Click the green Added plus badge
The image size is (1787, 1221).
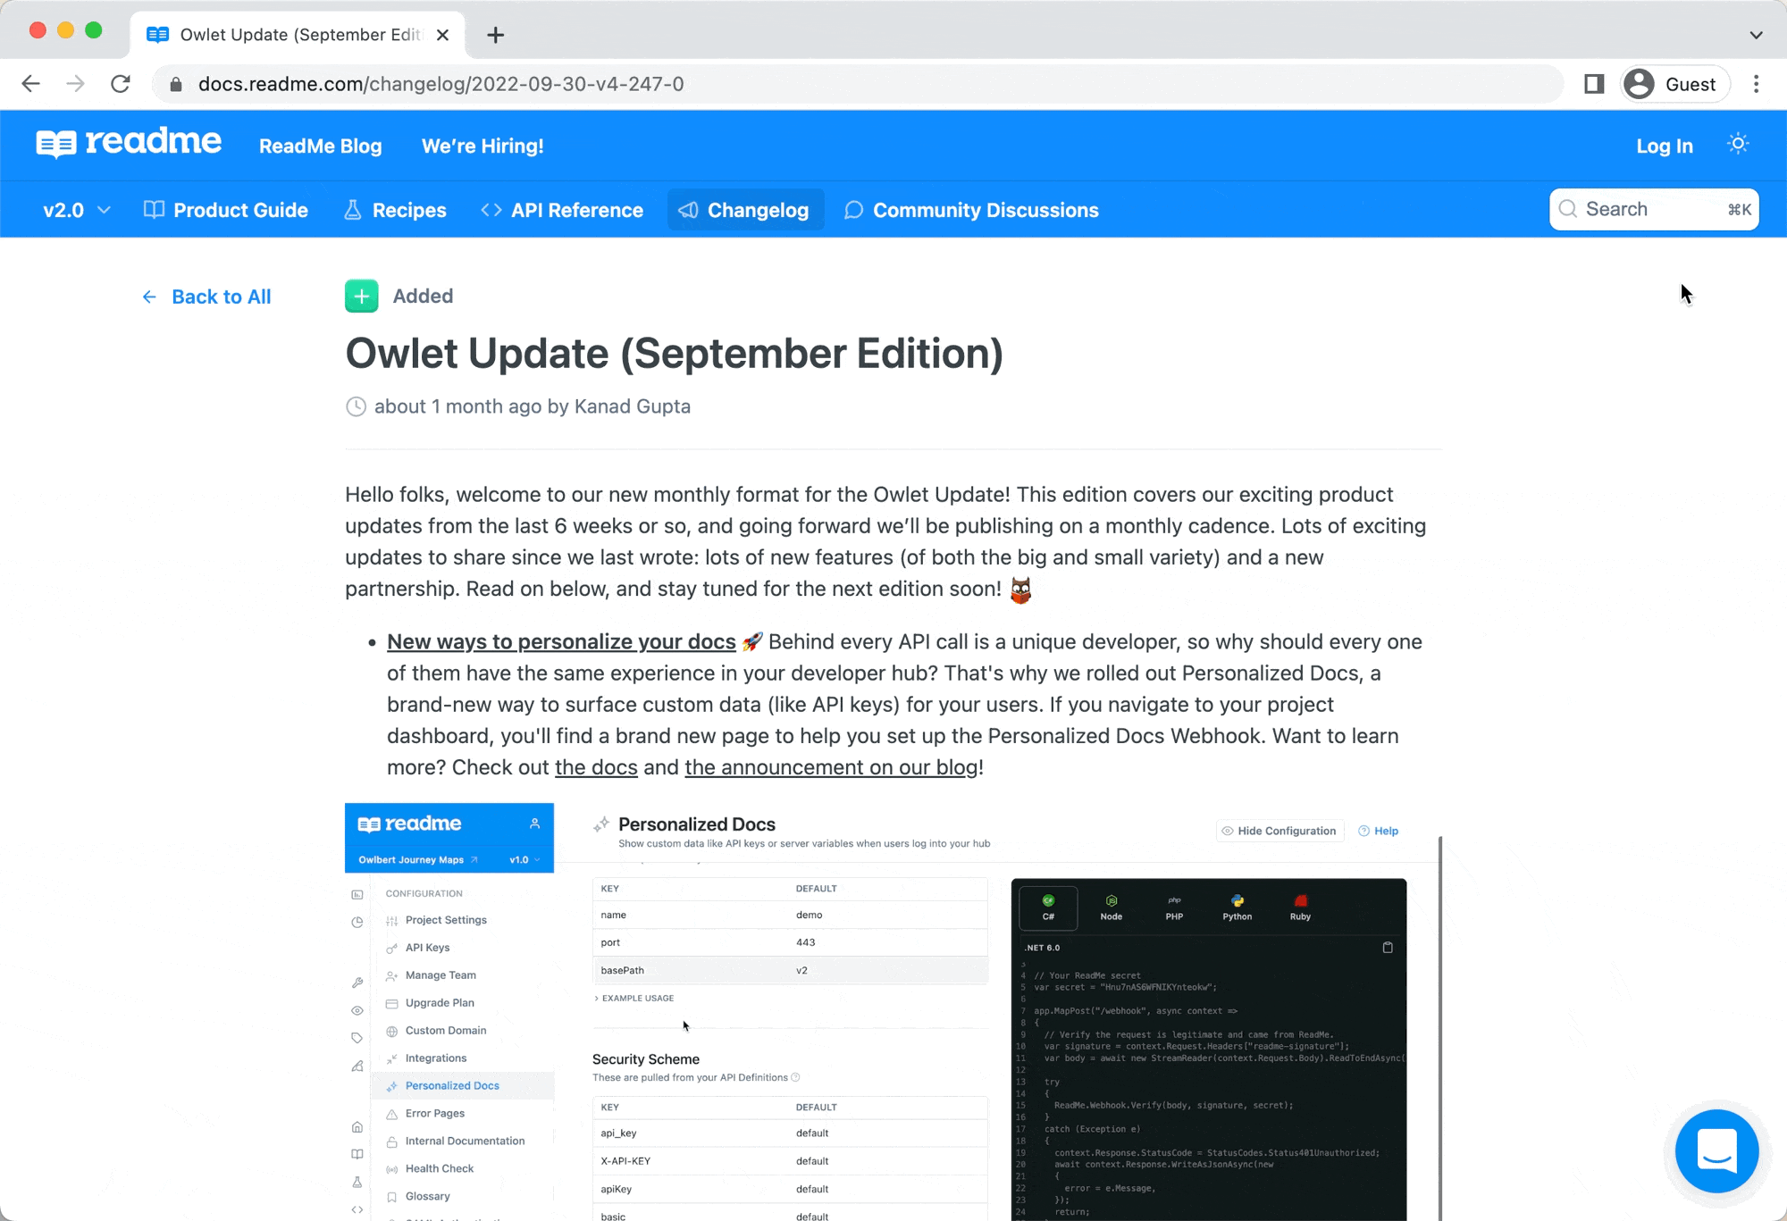tap(361, 297)
